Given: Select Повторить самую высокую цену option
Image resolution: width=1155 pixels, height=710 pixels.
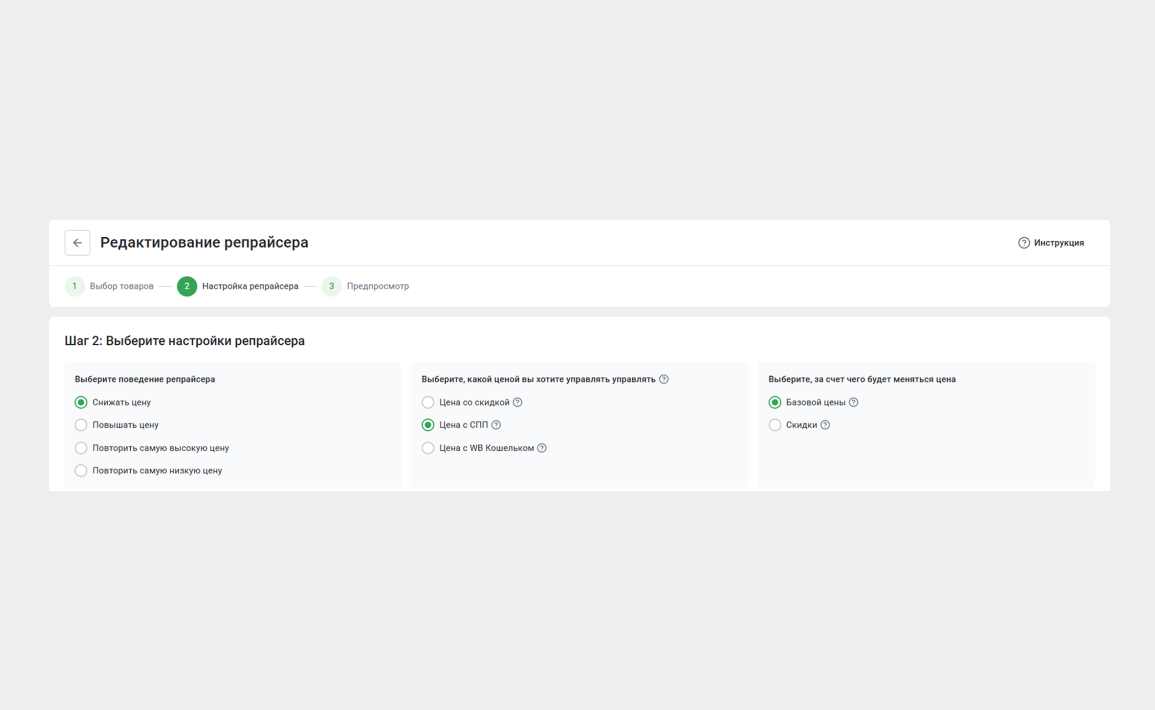Looking at the screenshot, I should 81,448.
